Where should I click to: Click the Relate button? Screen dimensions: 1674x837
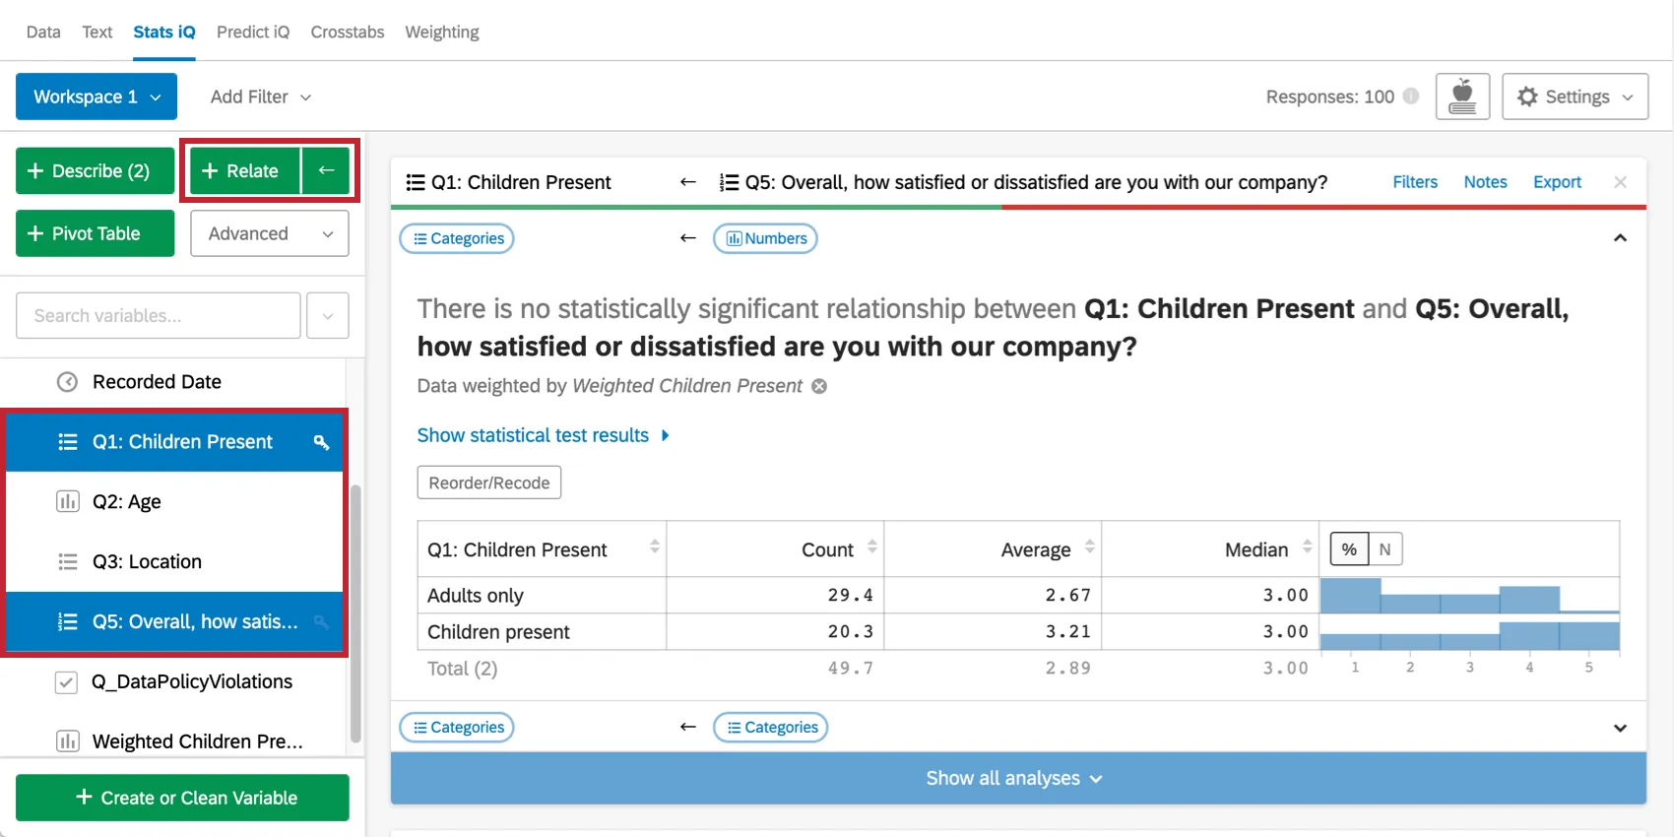point(242,170)
